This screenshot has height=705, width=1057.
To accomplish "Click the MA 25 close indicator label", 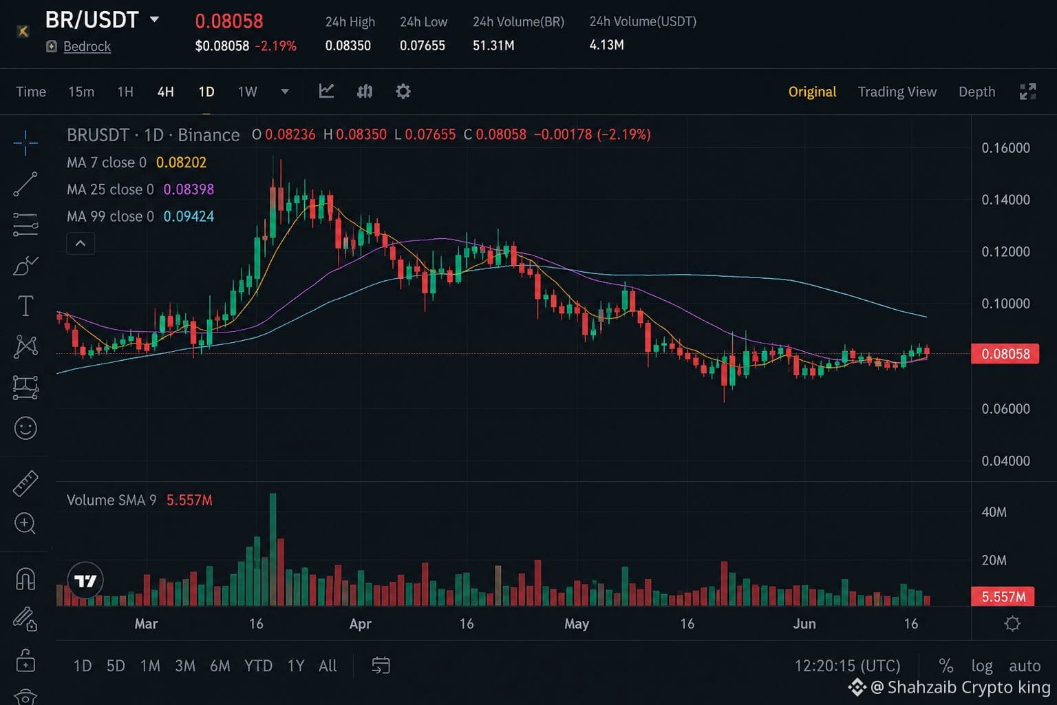I will pos(110,189).
